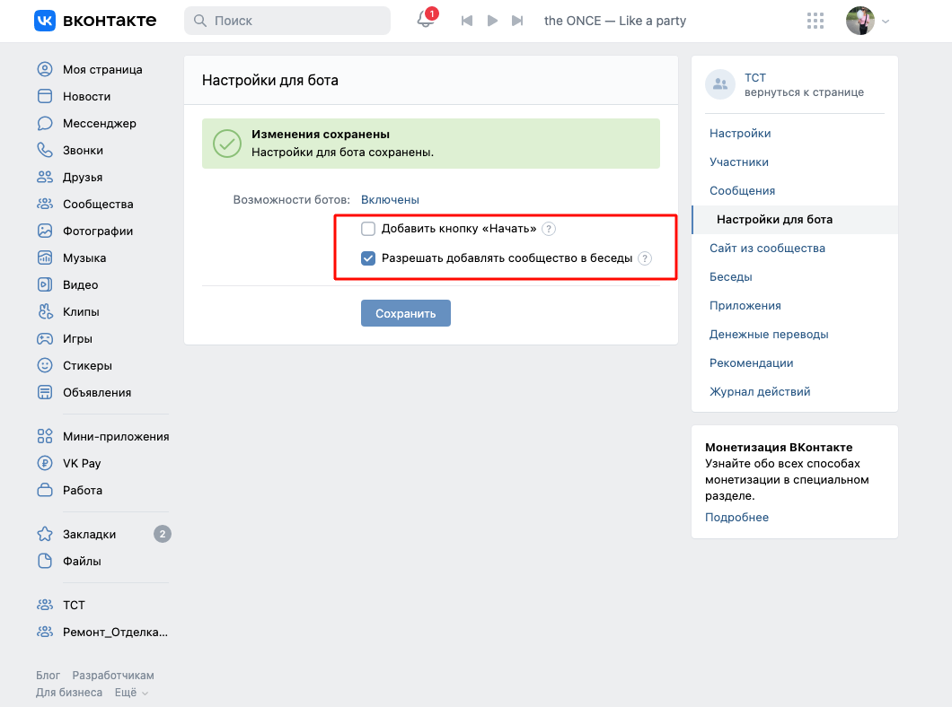Open Messenger from the left sidebar
952x707 pixels.
pos(99,124)
